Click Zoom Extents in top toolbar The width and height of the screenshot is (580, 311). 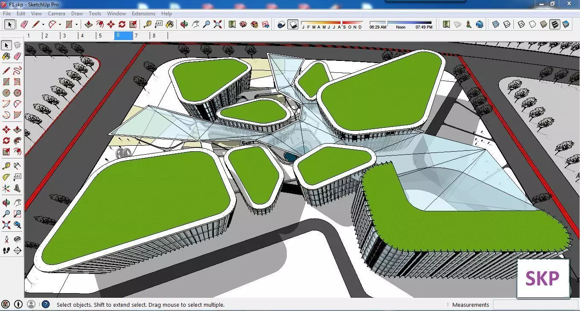(x=218, y=24)
